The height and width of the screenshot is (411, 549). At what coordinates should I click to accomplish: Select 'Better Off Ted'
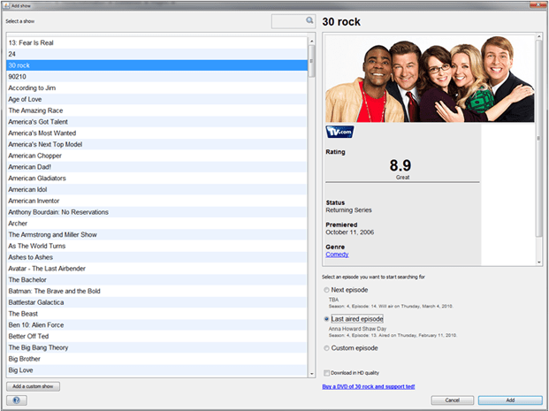[156, 336]
